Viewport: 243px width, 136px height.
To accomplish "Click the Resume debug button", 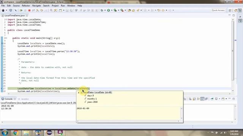I will pos(21,10).
